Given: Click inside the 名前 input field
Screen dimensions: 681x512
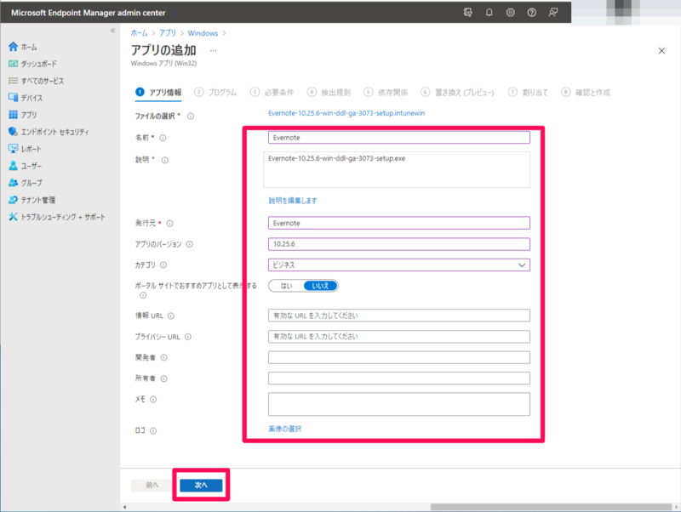Looking at the screenshot, I should point(400,138).
